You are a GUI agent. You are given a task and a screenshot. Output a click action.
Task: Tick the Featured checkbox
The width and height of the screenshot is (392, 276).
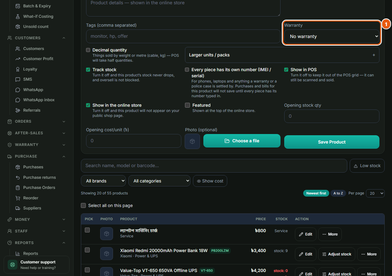click(x=187, y=105)
